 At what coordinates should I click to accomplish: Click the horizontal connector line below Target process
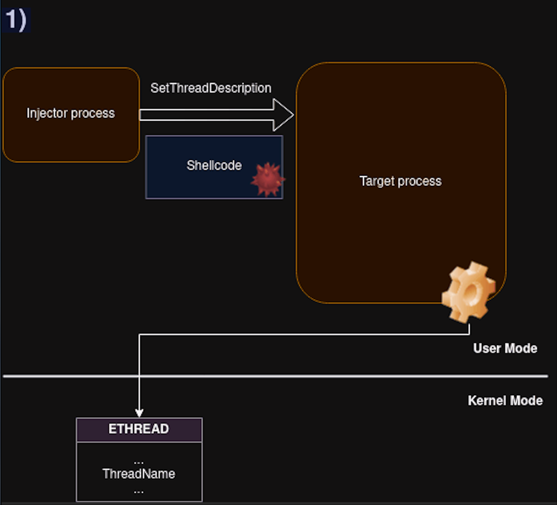(x=302, y=334)
